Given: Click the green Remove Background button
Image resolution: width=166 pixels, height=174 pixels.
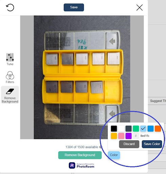Looking at the screenshot, I should pyautogui.click(x=80, y=155).
